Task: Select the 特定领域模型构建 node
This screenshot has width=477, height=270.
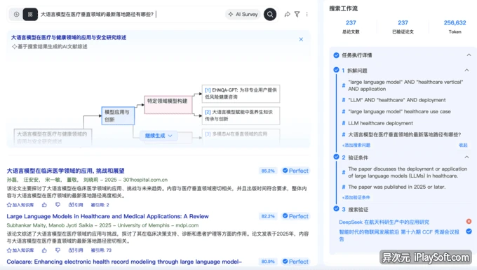Action: point(168,104)
